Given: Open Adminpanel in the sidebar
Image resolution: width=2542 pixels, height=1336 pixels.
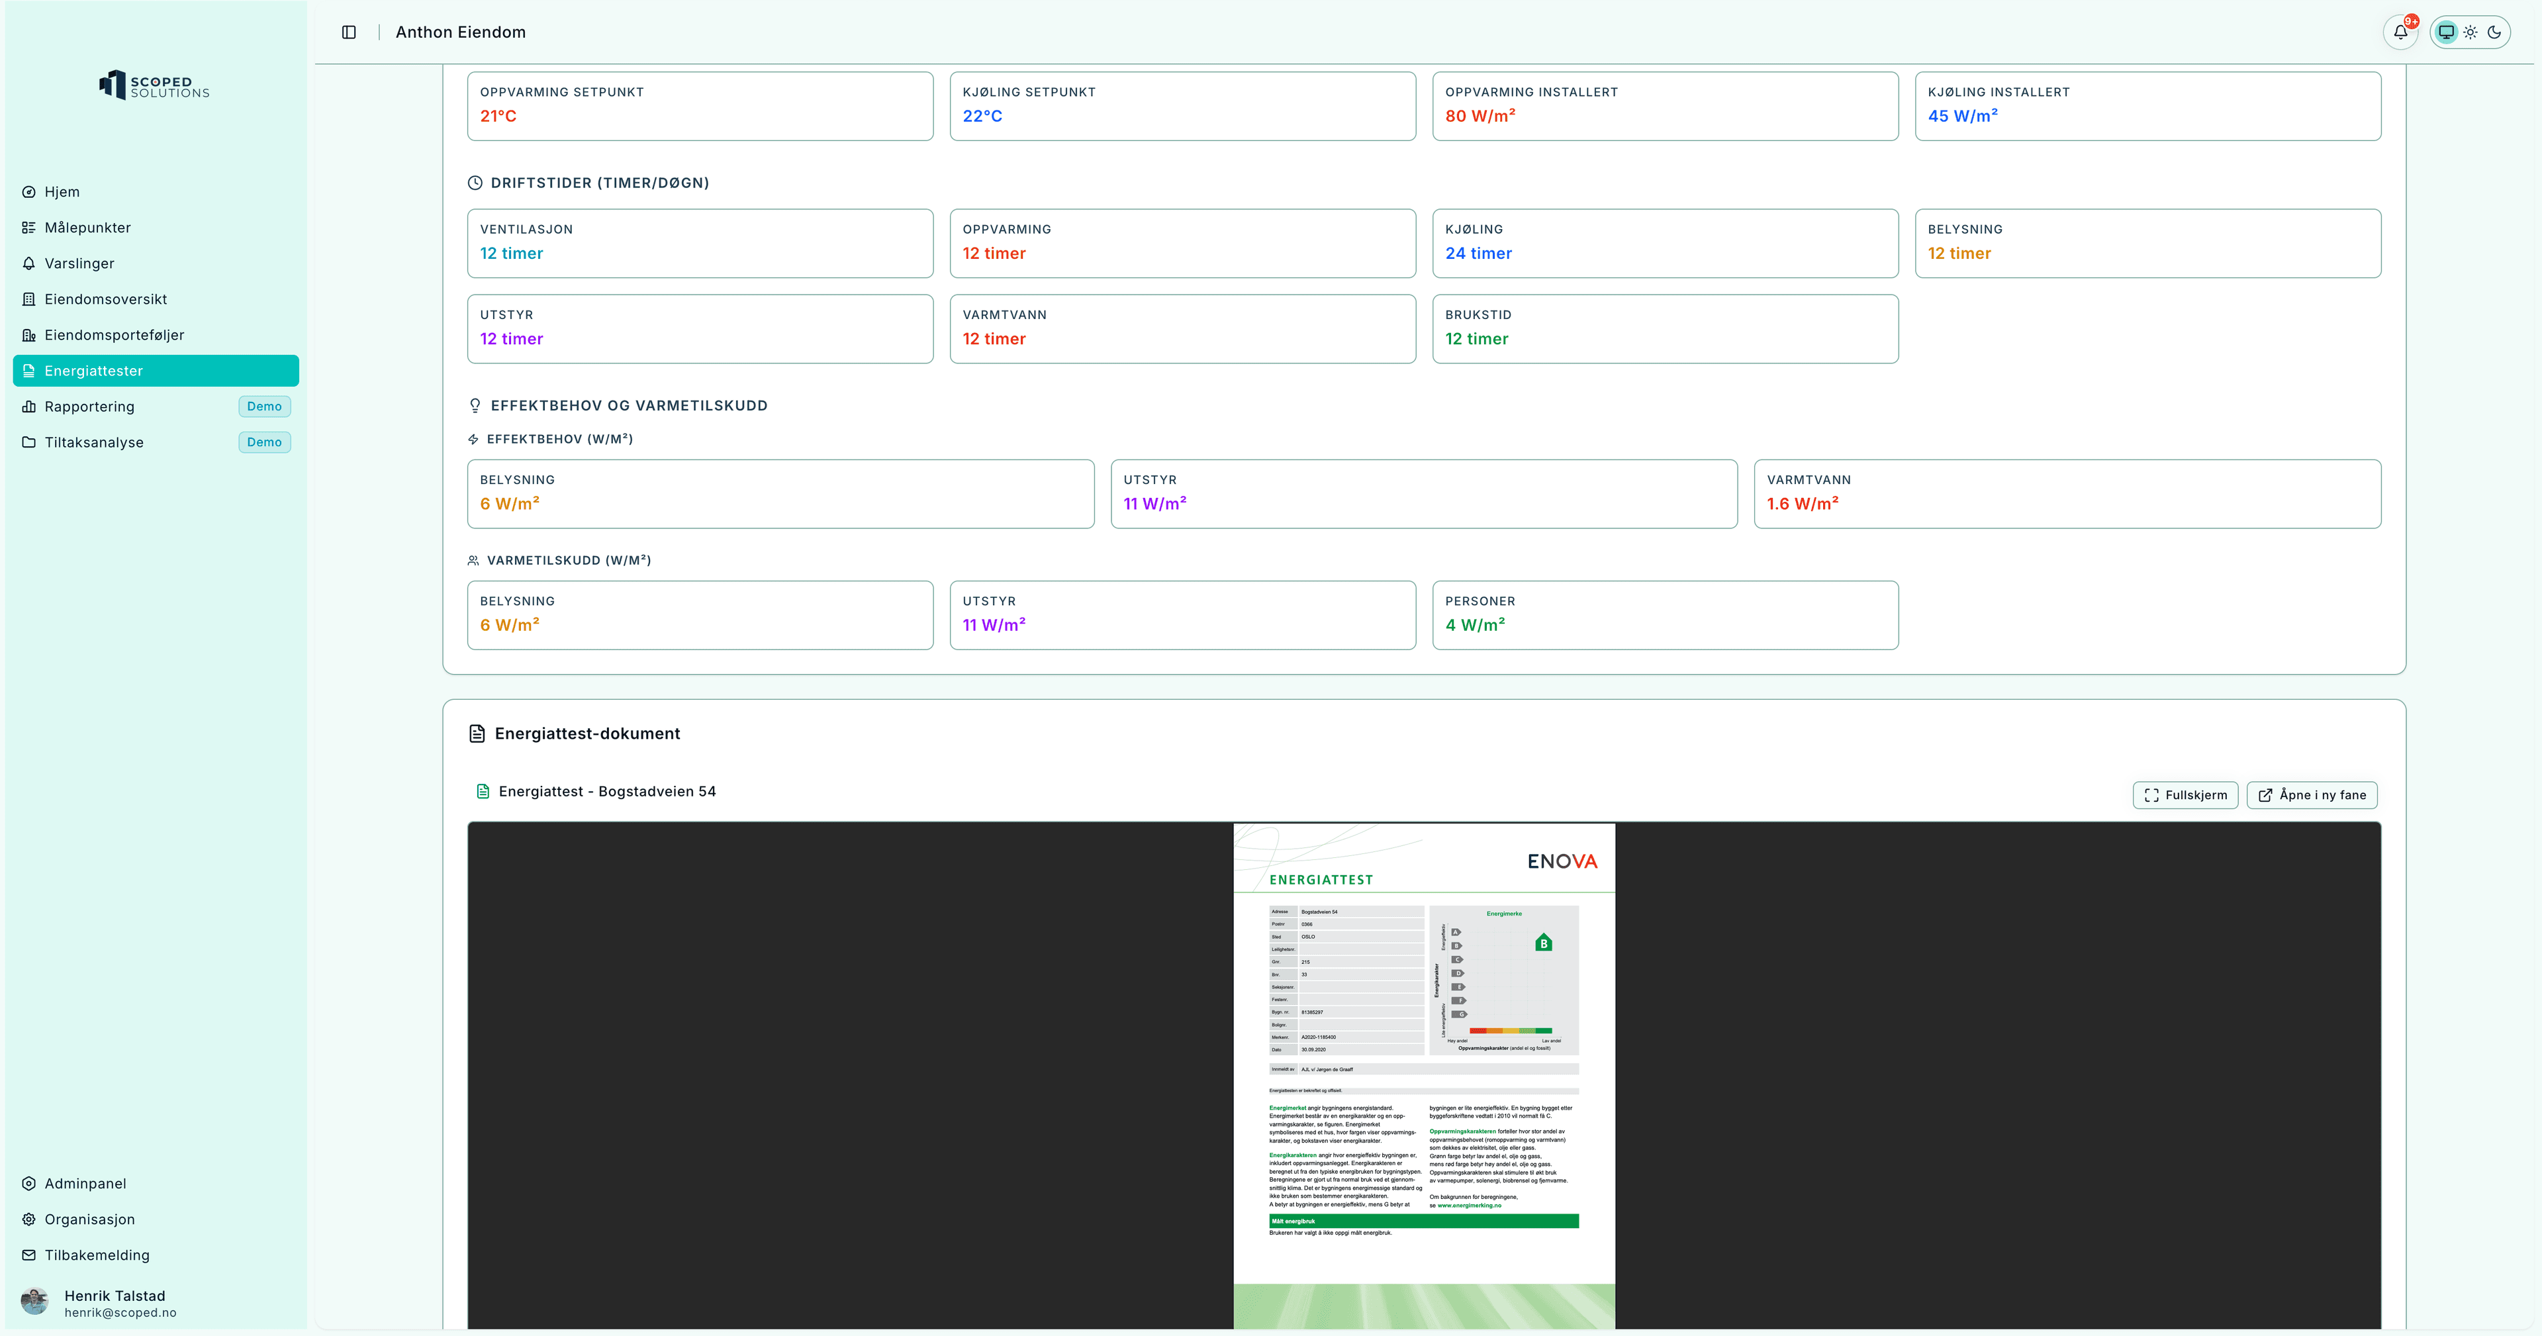Looking at the screenshot, I should [x=85, y=1184].
